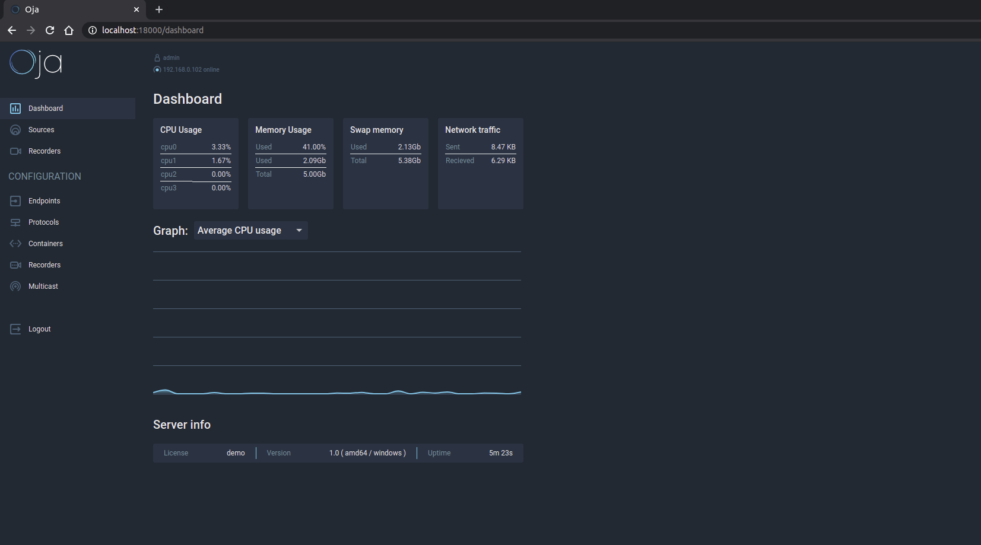
Task: Click the Endpoints icon in Configuration
Action: coord(15,201)
